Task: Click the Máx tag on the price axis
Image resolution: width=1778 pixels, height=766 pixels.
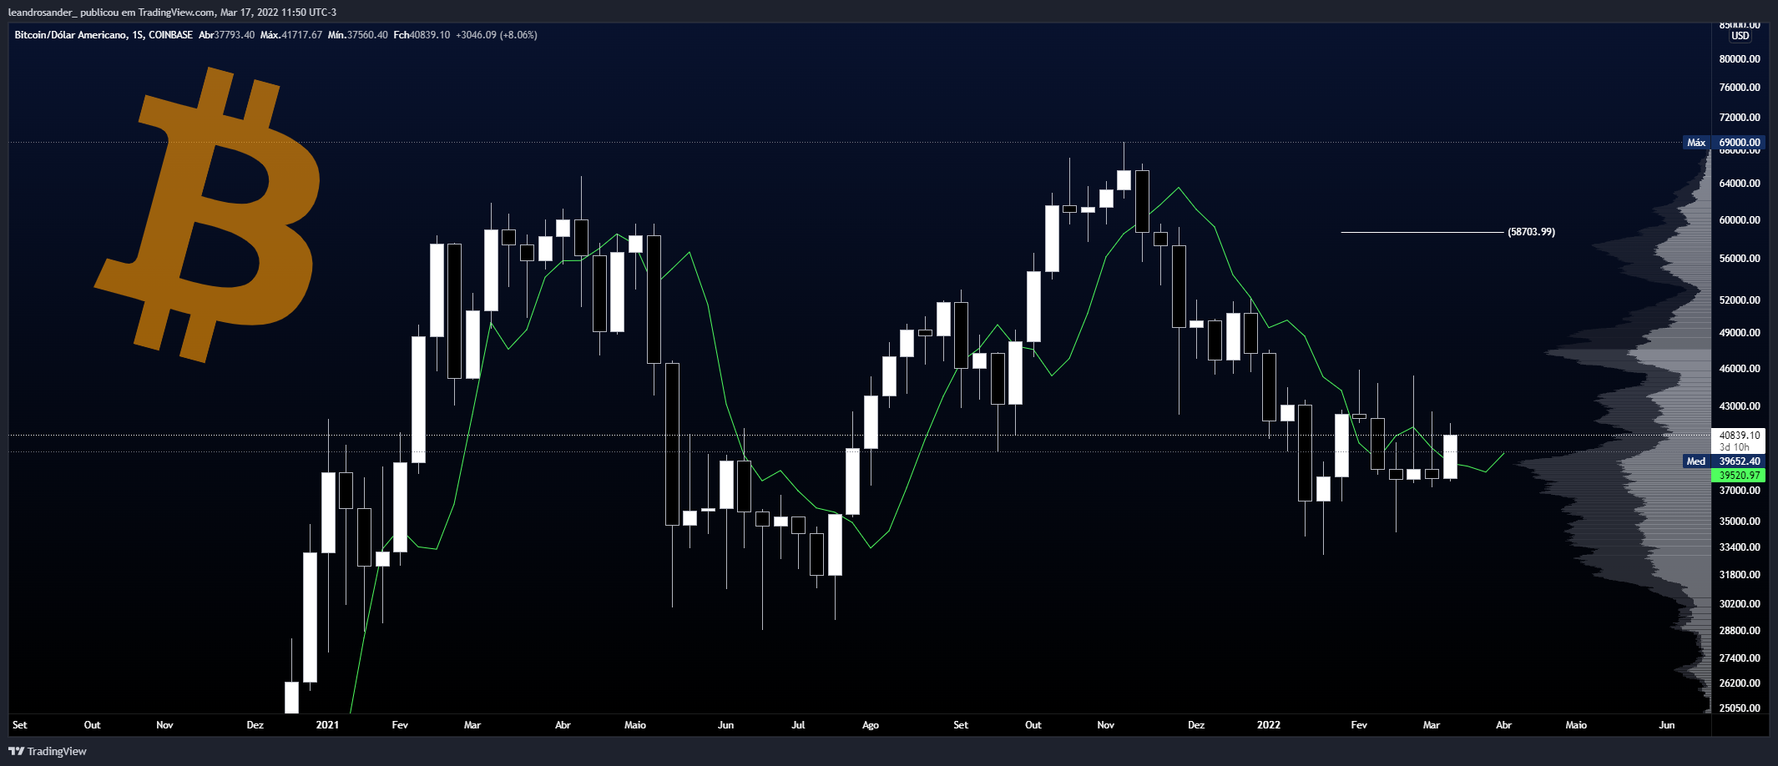Action: [x=1696, y=143]
